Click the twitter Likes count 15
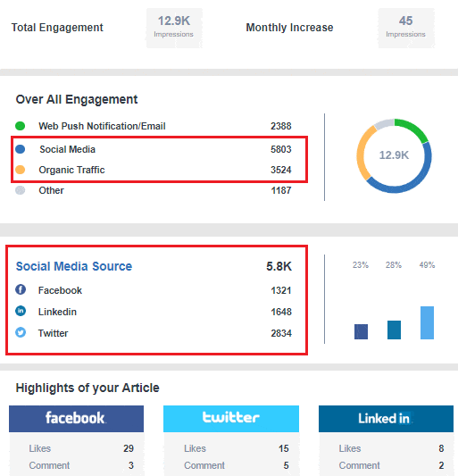Viewport: 458px width, 476px height. click(284, 448)
